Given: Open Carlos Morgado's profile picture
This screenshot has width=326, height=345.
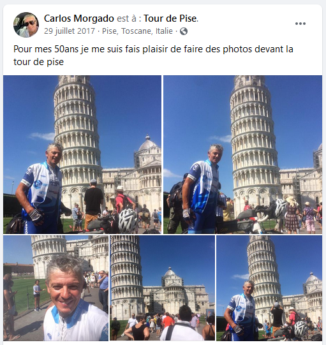Looking at the screenshot, I should coord(26,25).
